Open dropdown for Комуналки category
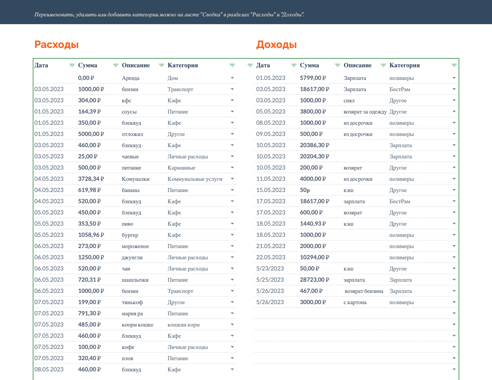This screenshot has width=492, height=380. click(232, 179)
